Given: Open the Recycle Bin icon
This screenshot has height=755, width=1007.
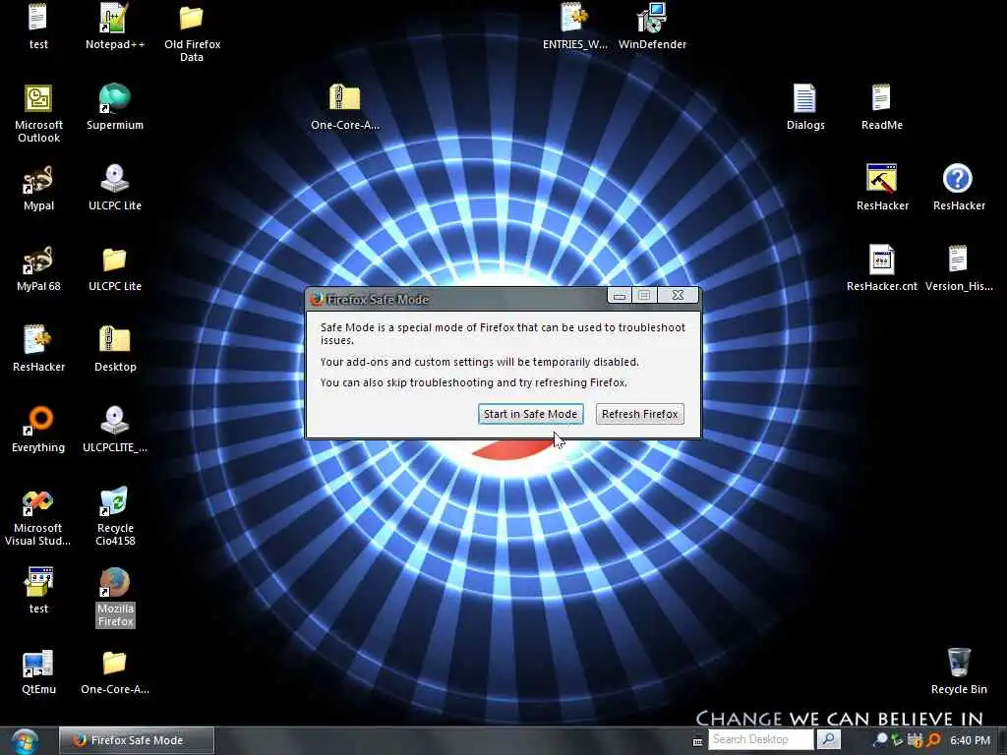Looking at the screenshot, I should [959, 672].
